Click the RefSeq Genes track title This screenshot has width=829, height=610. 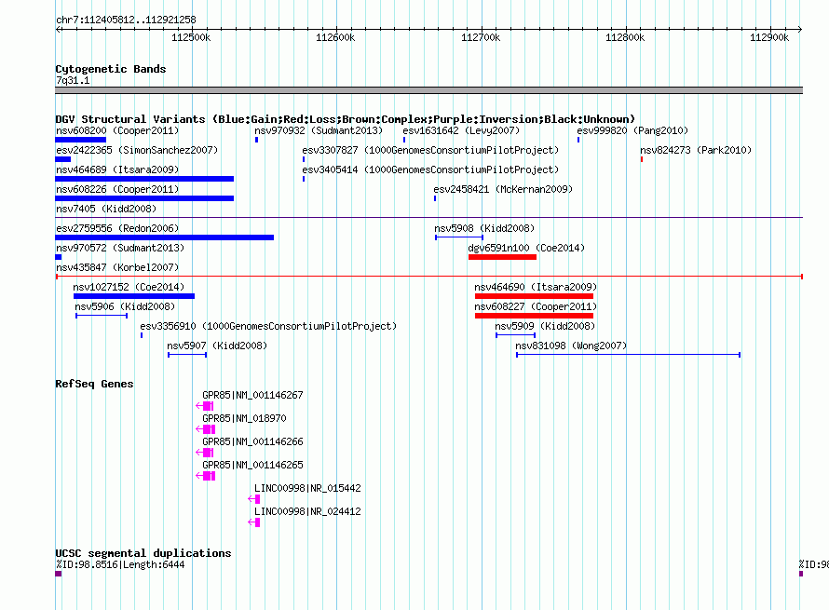94,384
